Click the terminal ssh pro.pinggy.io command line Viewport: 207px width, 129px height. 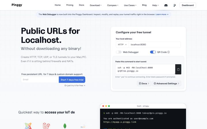[x=135, y=113]
